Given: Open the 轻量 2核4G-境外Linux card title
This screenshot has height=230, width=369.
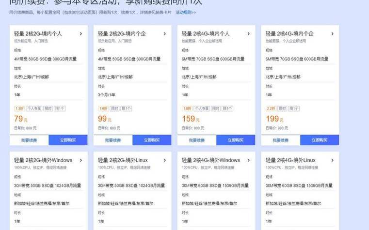Looking at the screenshot, I should pos(290,160).
